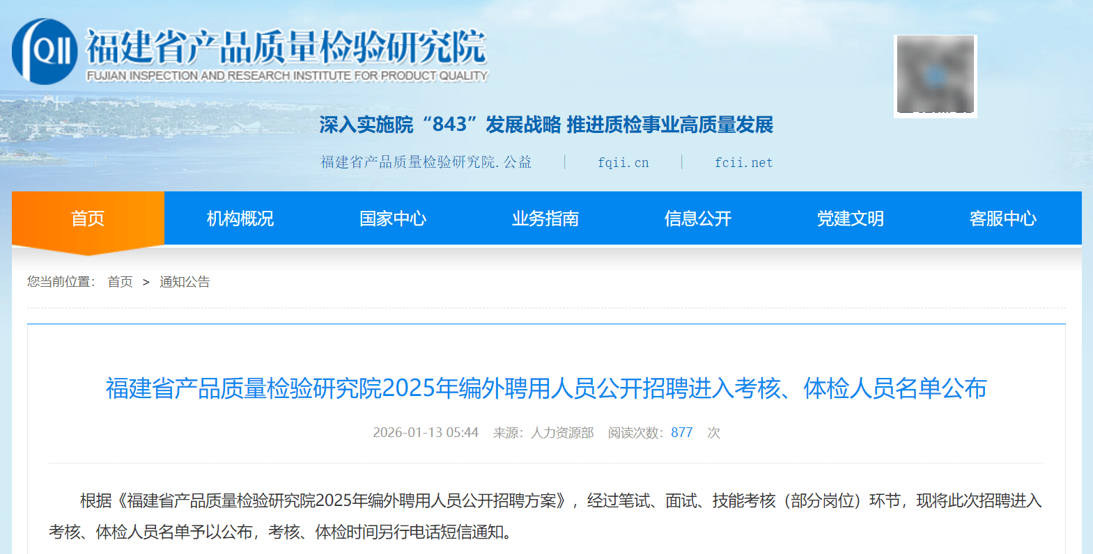This screenshot has width=1093, height=554.
Task: Switch to the 党建文明 section
Action: (x=851, y=219)
